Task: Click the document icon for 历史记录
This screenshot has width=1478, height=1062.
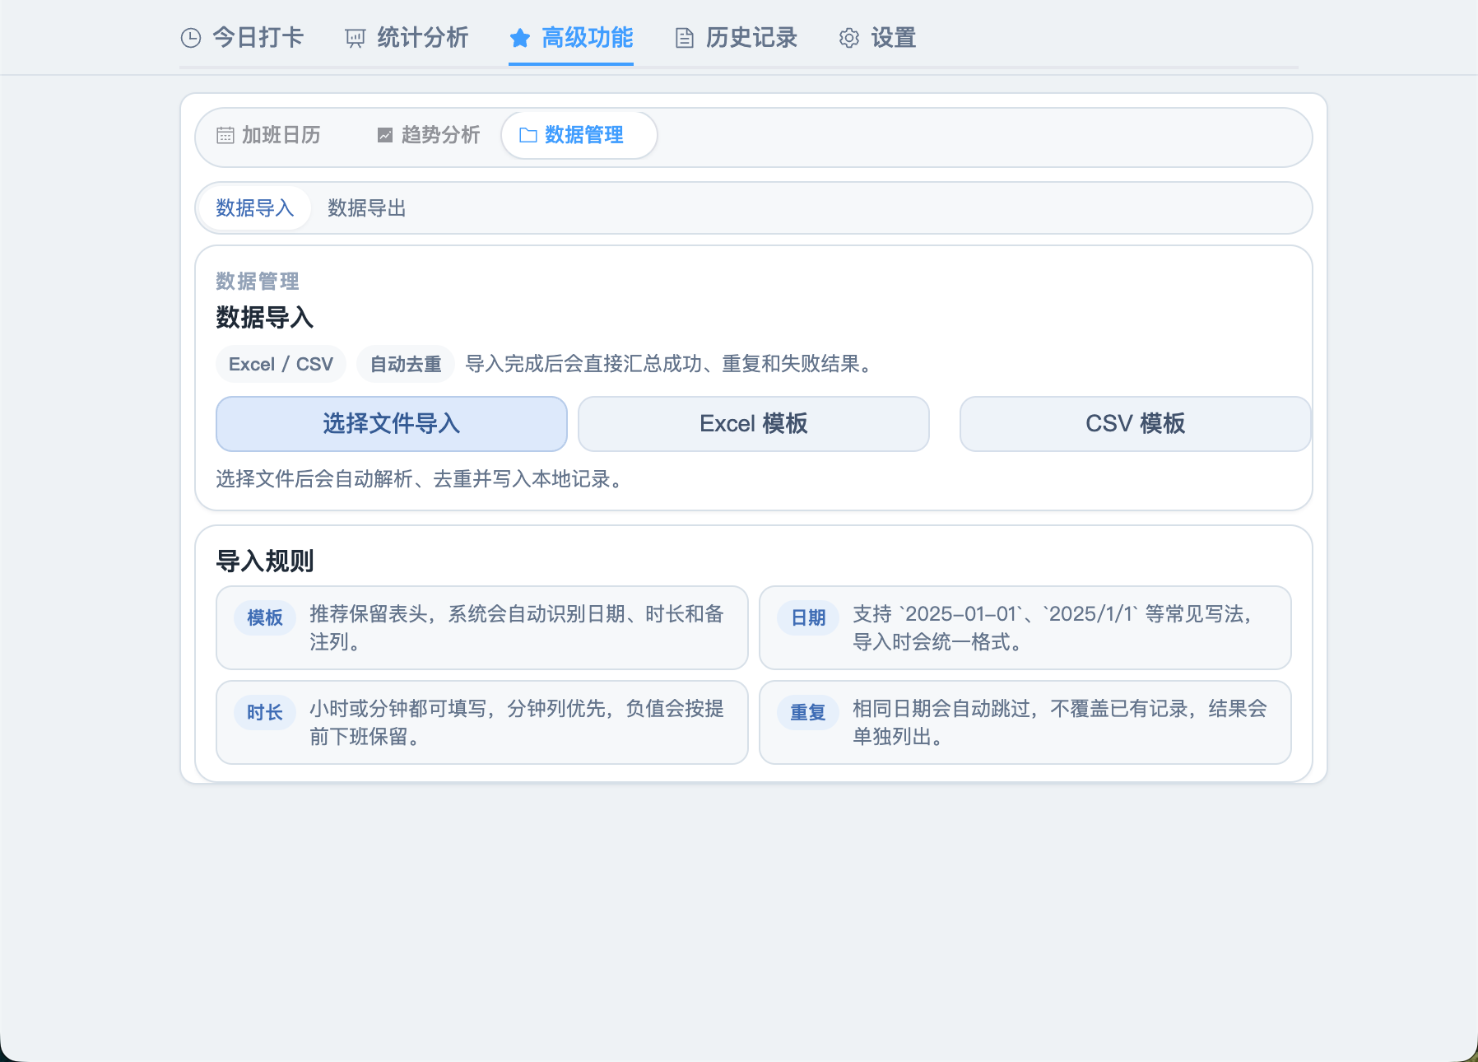Action: [684, 38]
